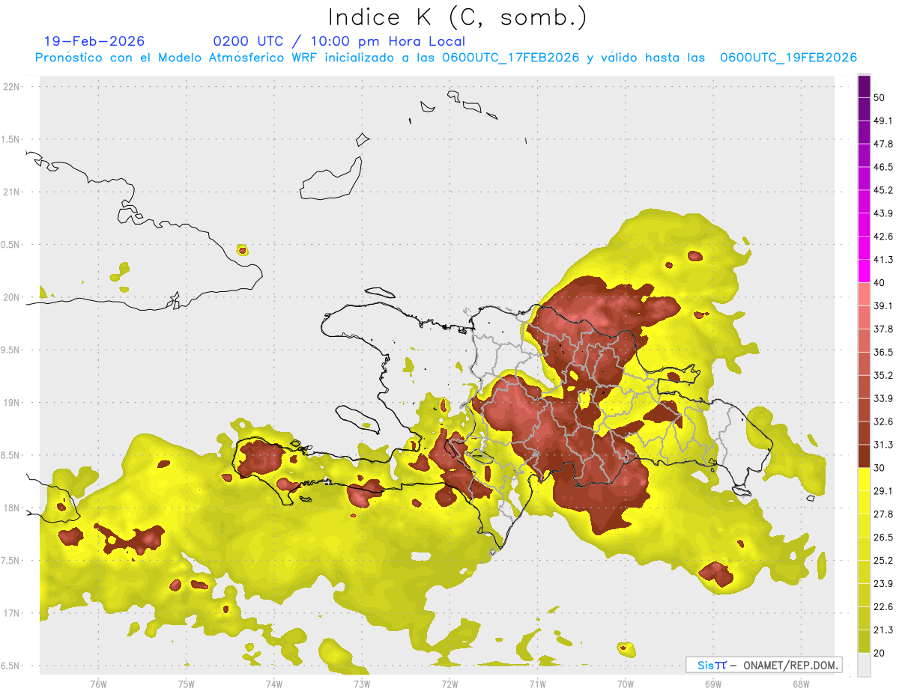This screenshot has height=694, width=899.
Task: Click the colorbar value label 20 at bottom
Action: coord(880,653)
